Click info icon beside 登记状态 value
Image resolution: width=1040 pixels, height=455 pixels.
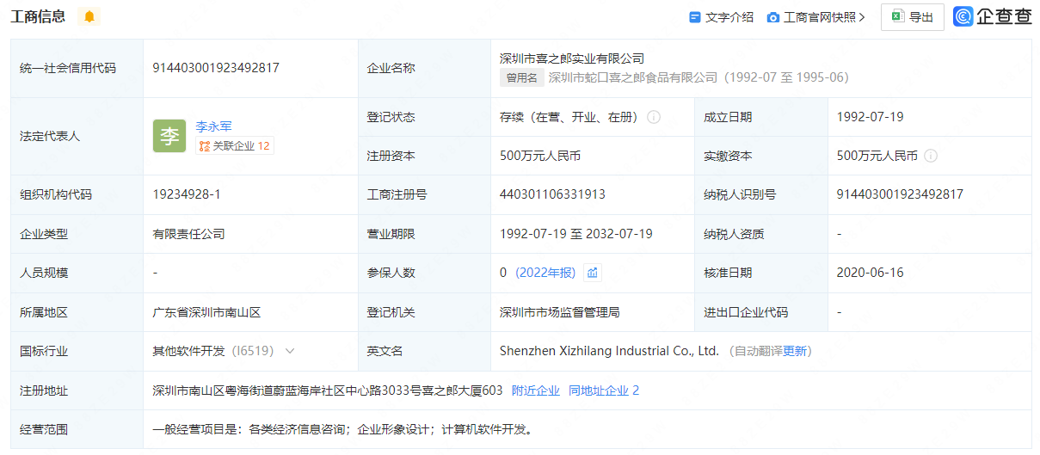coord(654,117)
